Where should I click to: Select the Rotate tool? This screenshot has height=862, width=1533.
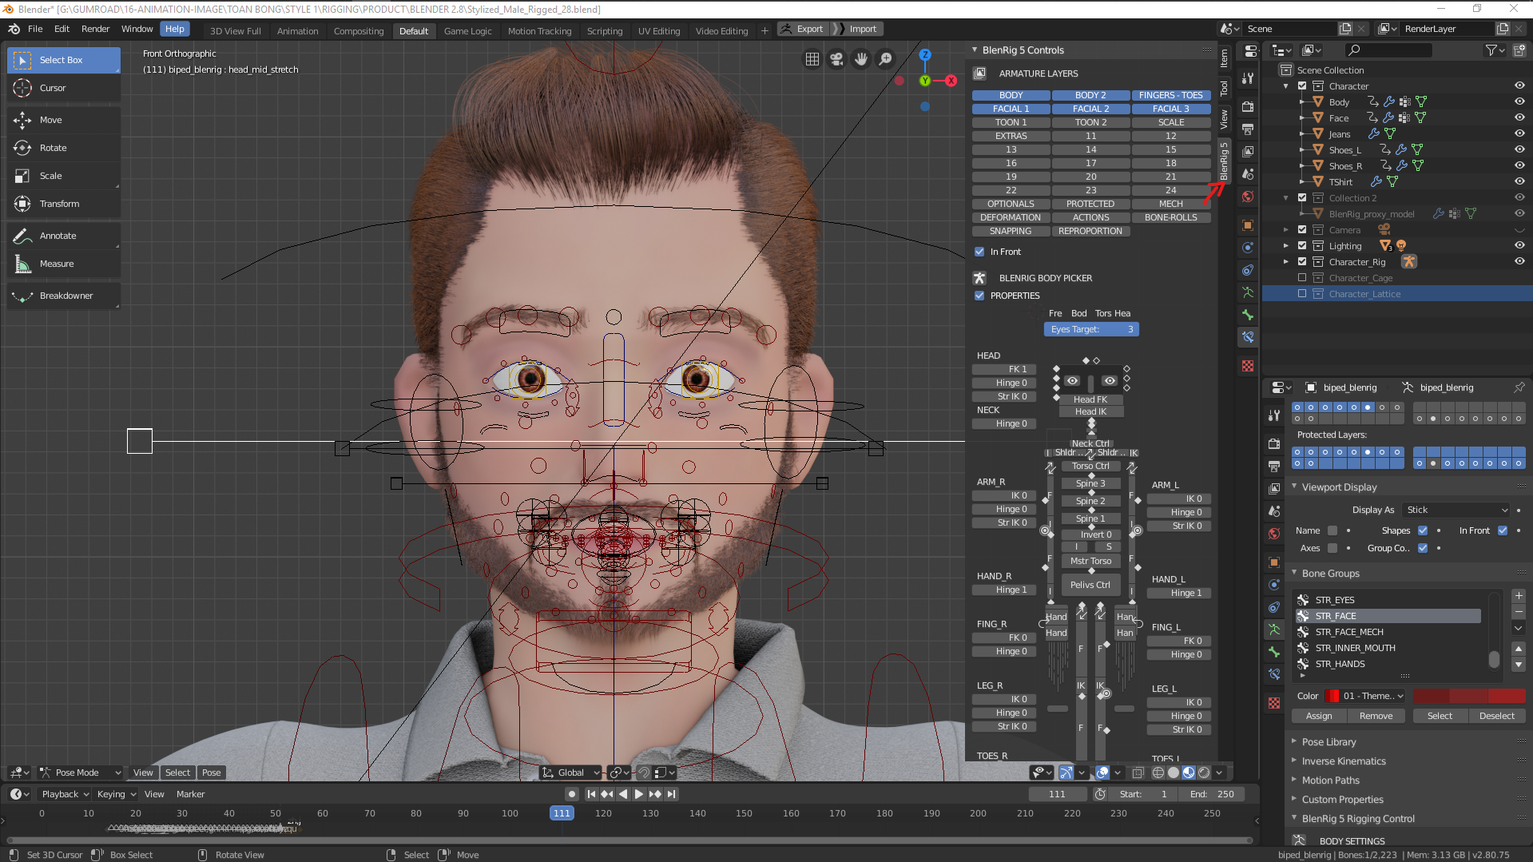[53, 148]
